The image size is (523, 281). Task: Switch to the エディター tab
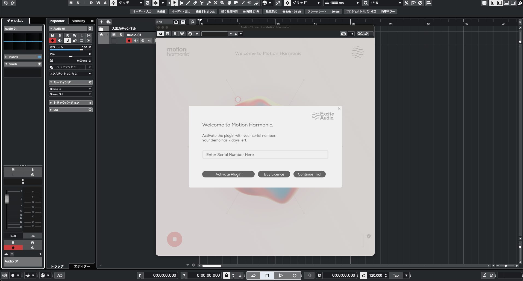coord(82,266)
